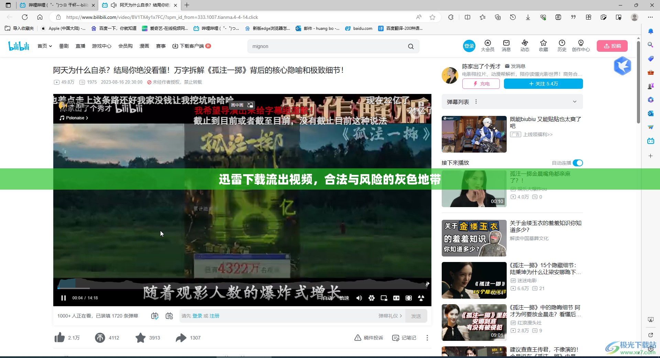Viewport: 660px width, 358px height.
Task: Like the video with thumbs-up
Action: point(59,338)
